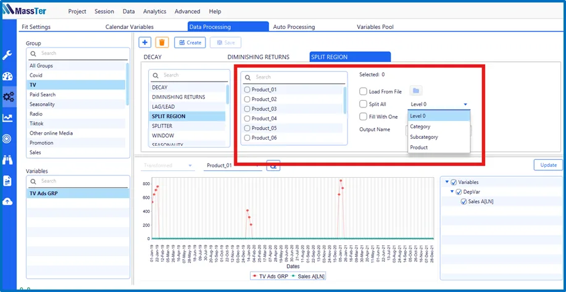
Task: Open the Product_01 chart dropdown
Action: point(231,165)
